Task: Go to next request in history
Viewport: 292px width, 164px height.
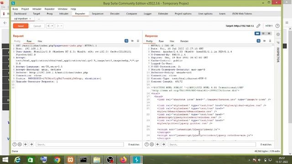Action: pyautogui.click(x=58, y=26)
